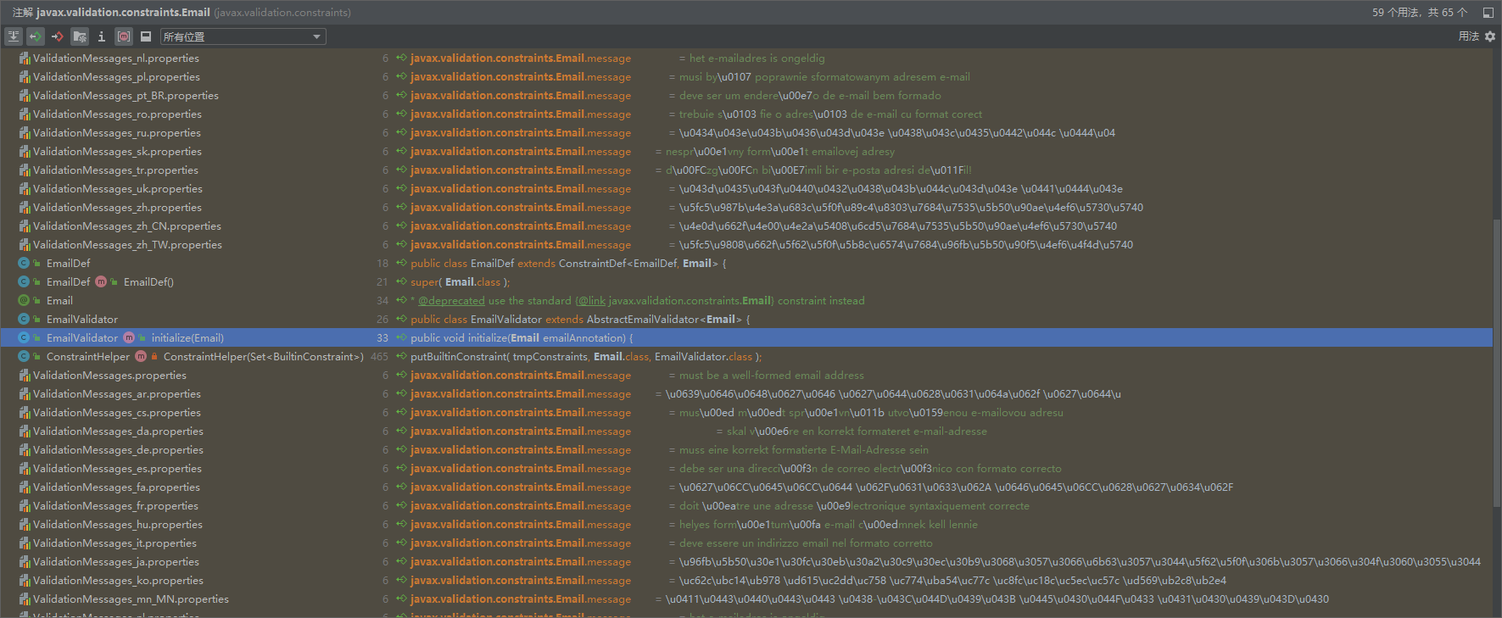The width and height of the screenshot is (1502, 618).
Task: Click the EmailDef() constructor usage row
Action: (x=148, y=282)
